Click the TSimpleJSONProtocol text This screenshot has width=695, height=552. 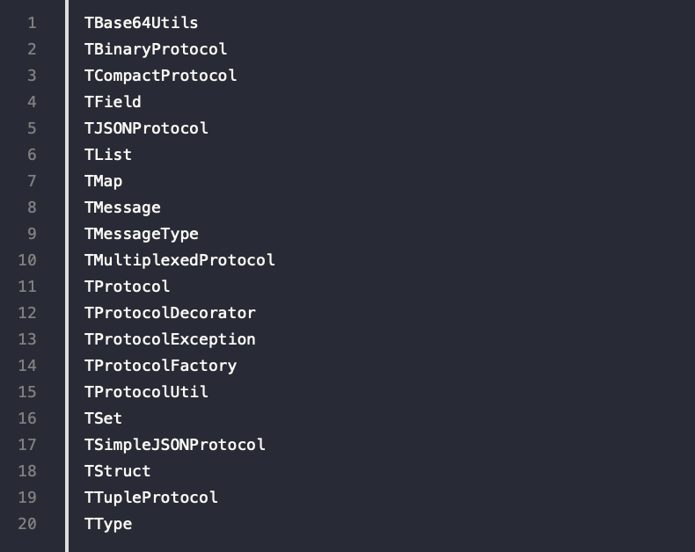[x=175, y=445]
